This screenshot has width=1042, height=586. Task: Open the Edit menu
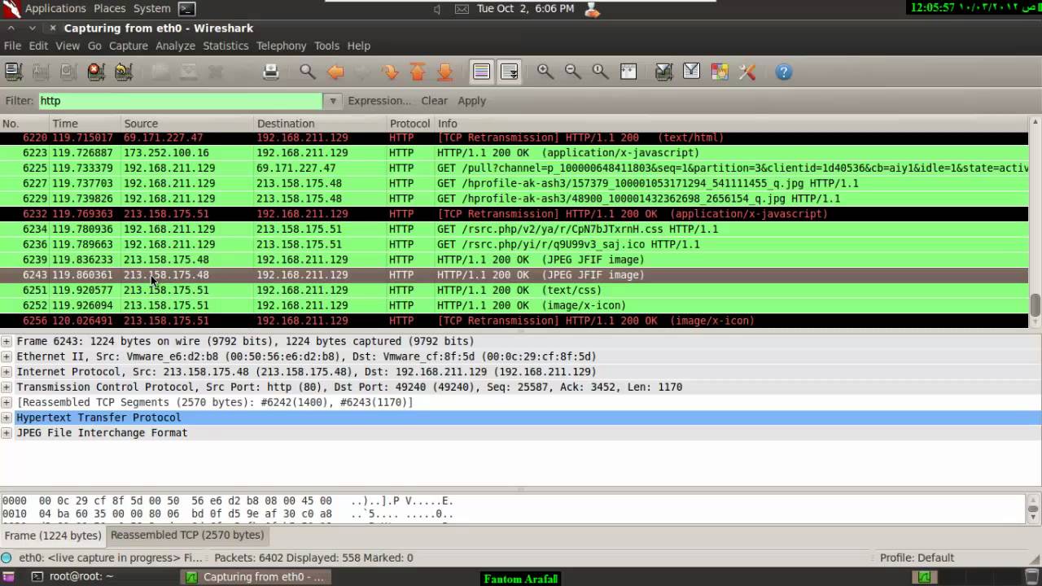pyautogui.click(x=38, y=46)
